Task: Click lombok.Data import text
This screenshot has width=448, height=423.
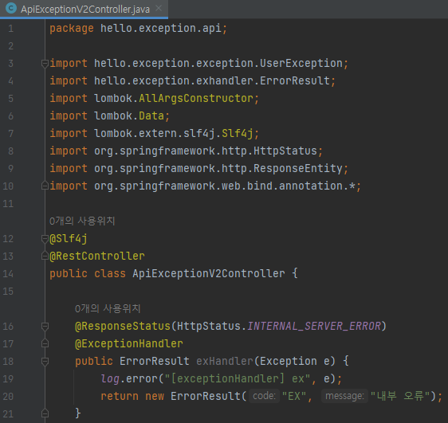Action: coord(129,116)
